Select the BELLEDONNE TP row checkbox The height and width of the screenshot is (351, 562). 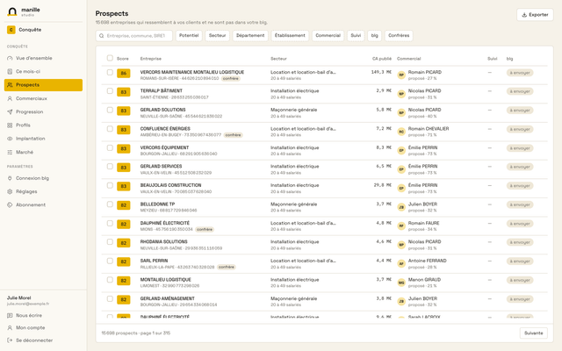[x=110, y=204]
